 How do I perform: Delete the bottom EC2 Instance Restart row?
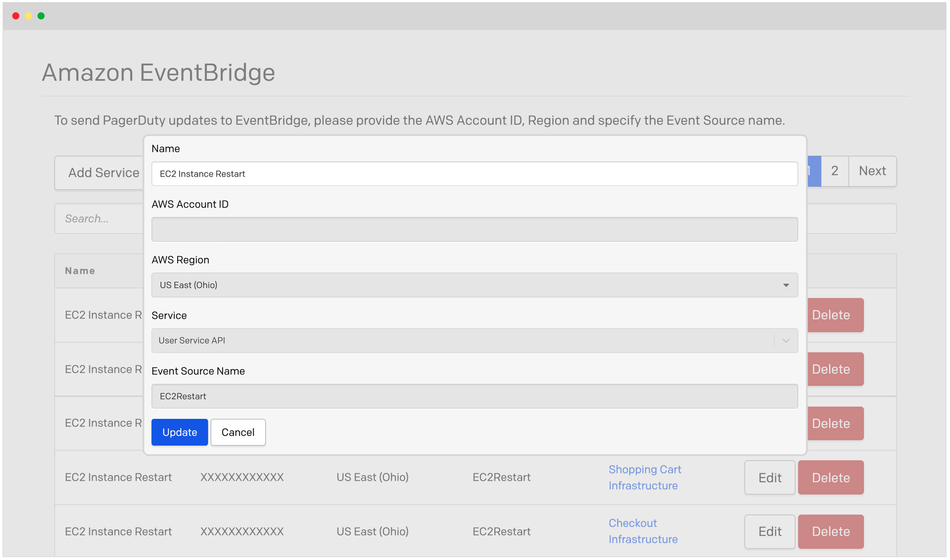coord(830,531)
